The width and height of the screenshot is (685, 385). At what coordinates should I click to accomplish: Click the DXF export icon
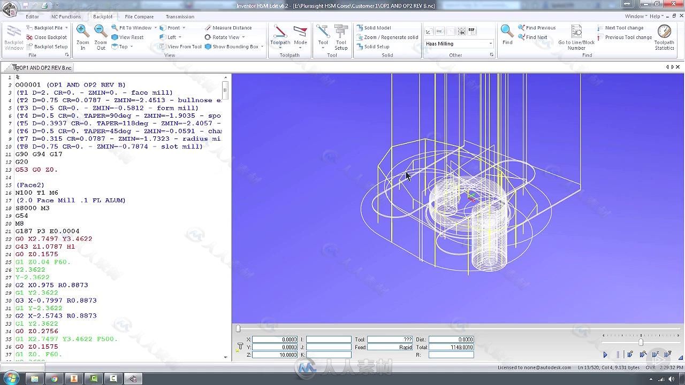tap(471, 31)
